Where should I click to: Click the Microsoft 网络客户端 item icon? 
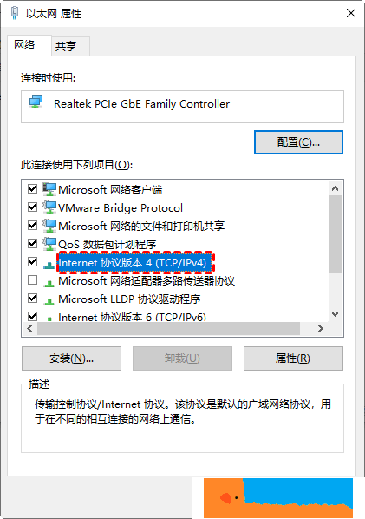point(49,189)
